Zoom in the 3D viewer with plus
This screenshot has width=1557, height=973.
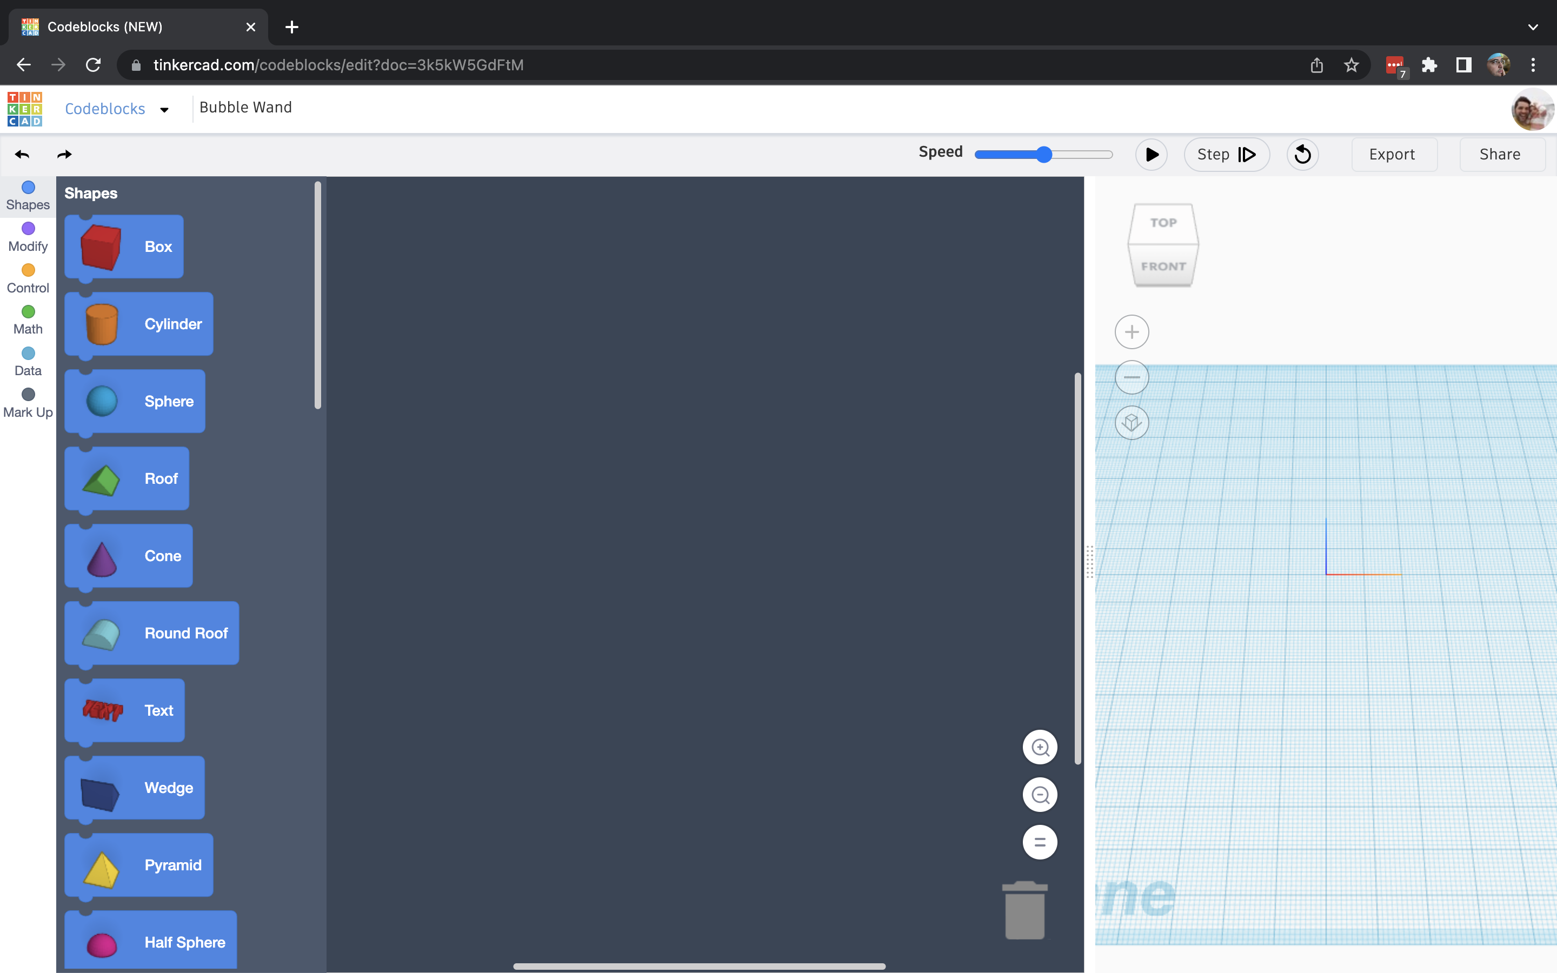(x=1132, y=332)
